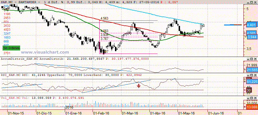Click the 01-May-16 date on time axis
Screen dimensions: 258x115
coord(186,113)
